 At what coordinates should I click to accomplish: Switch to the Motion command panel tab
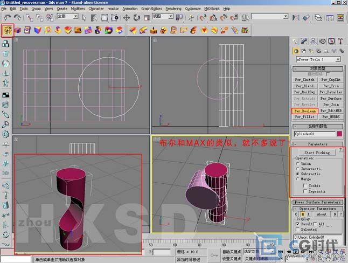coord(322,41)
